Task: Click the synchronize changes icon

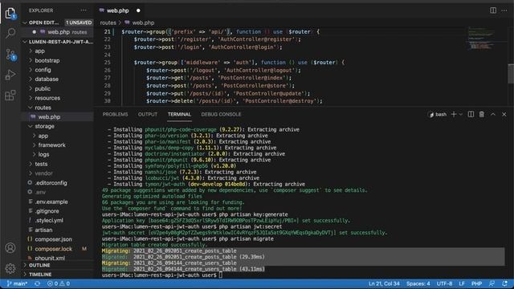Action: [x=38, y=283]
